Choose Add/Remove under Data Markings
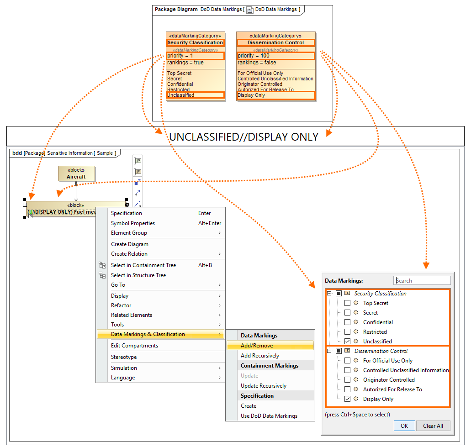471x447 pixels. click(270, 346)
